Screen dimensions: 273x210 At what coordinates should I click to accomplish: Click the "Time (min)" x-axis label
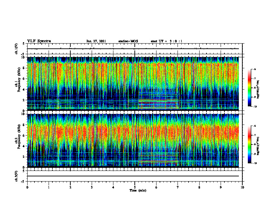138,190
